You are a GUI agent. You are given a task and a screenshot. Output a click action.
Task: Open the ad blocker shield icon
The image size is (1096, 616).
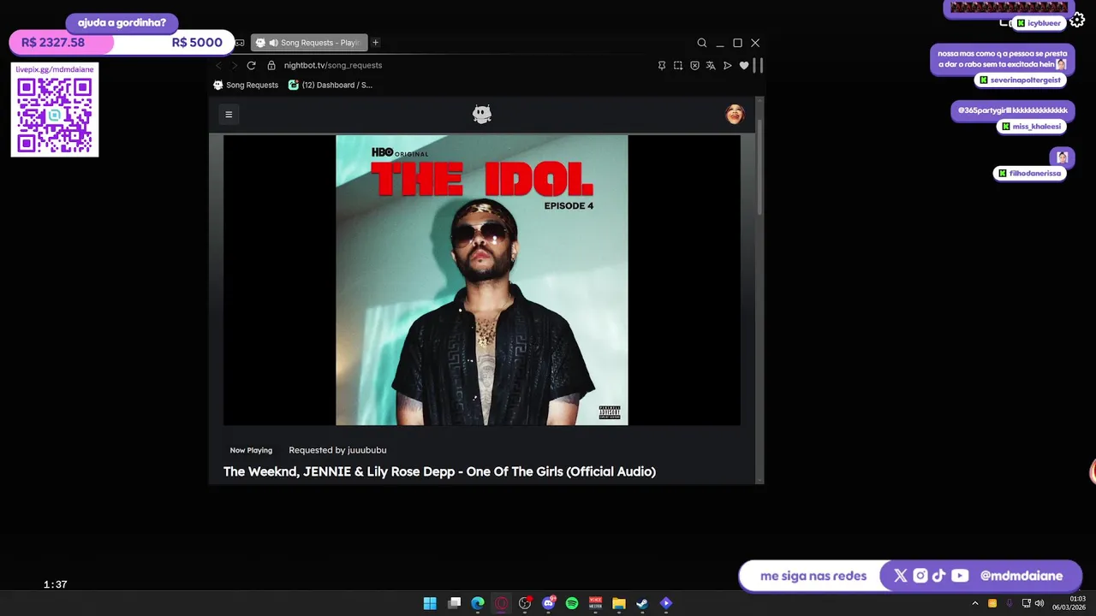694,65
